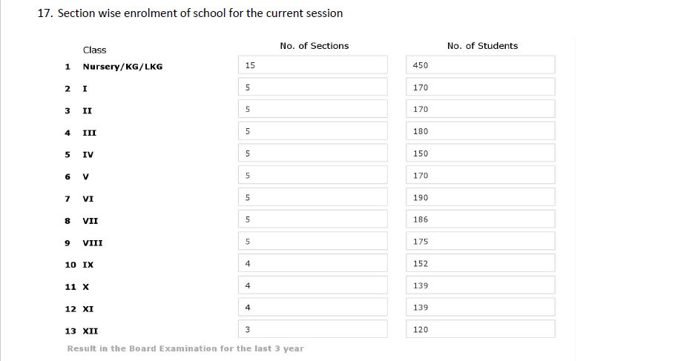
Task: Click Class V number of sections field
Action: [x=313, y=175]
